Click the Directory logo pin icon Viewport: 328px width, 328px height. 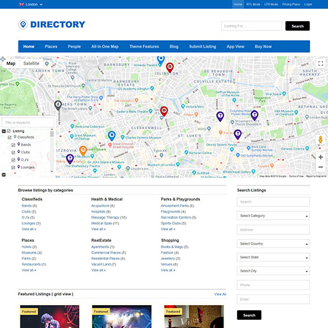click(23, 25)
